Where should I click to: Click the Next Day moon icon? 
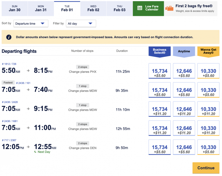(x=35, y=152)
